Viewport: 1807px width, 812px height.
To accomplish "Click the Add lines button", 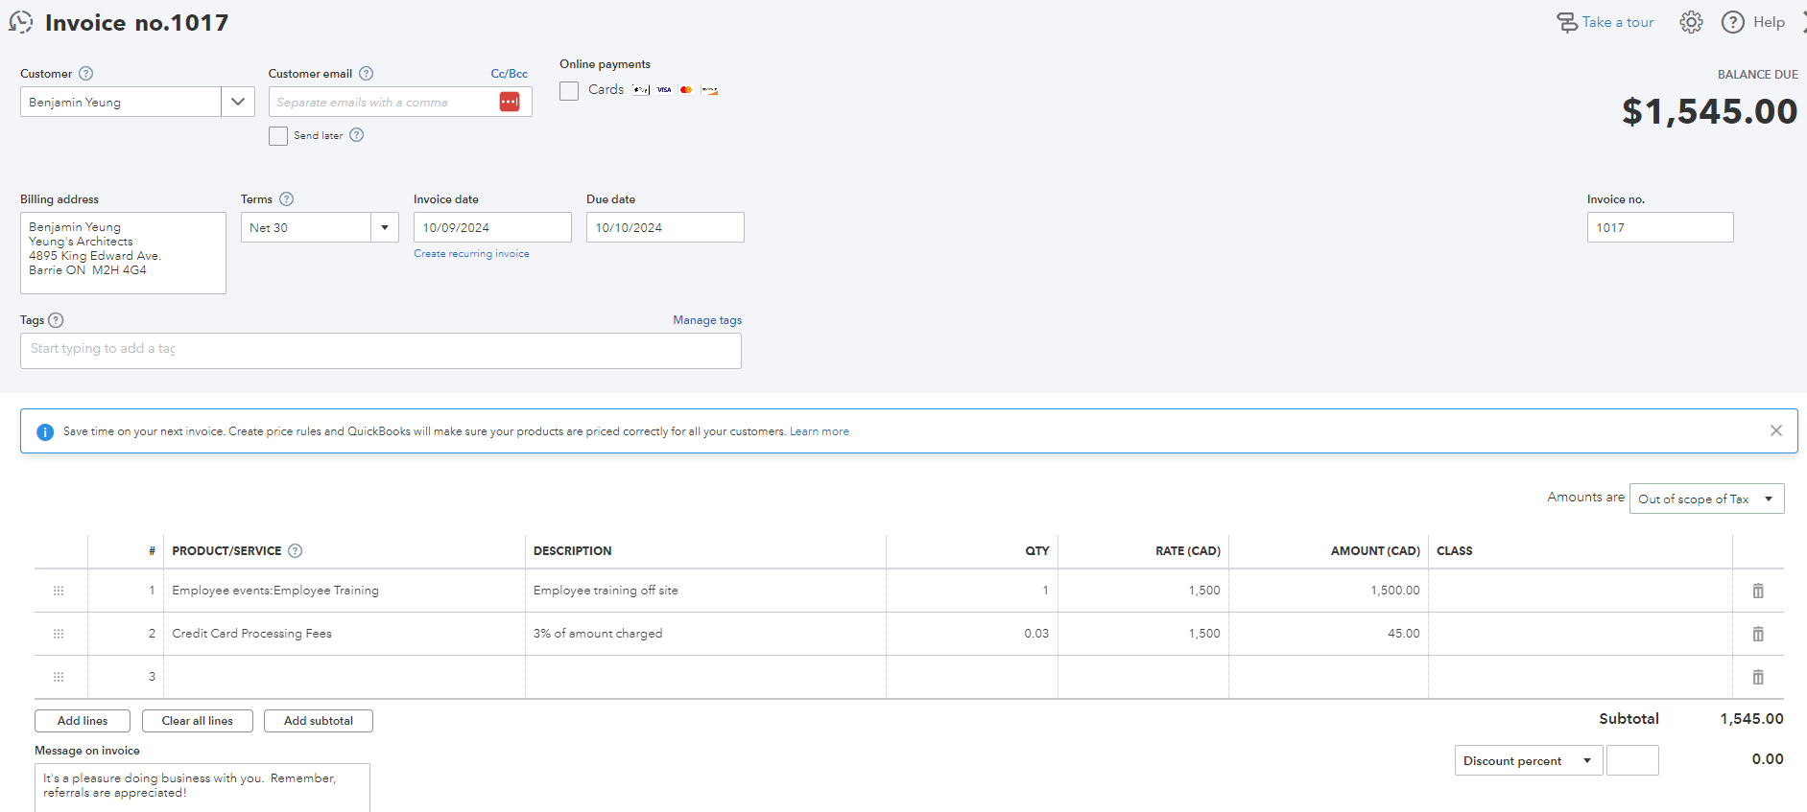I will 83,721.
